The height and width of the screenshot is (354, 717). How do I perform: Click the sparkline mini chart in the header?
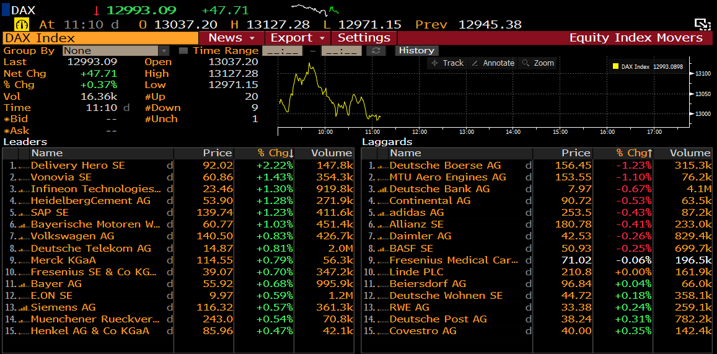[315, 9]
